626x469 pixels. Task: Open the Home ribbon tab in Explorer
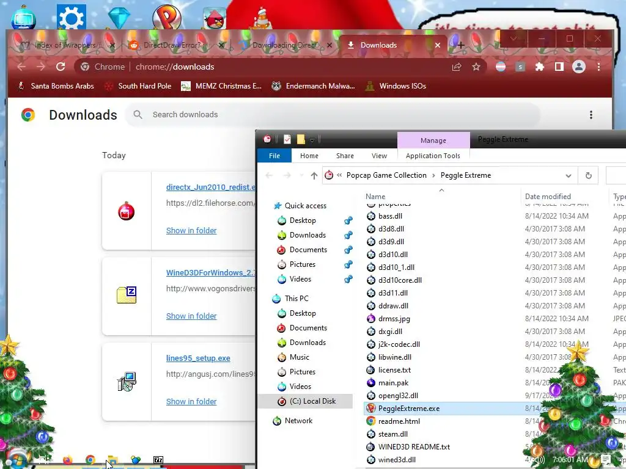tap(309, 156)
